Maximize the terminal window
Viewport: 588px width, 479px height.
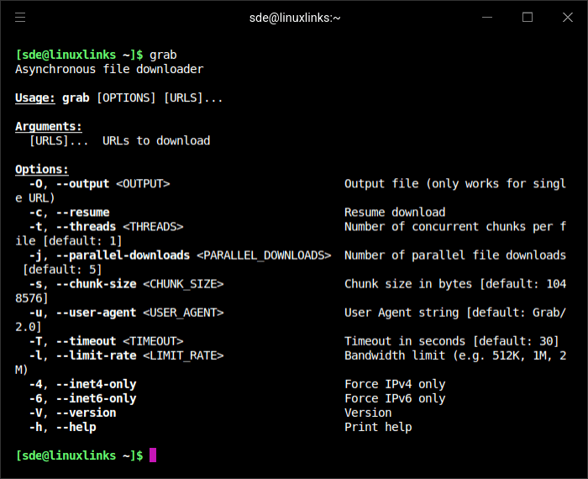pos(528,17)
